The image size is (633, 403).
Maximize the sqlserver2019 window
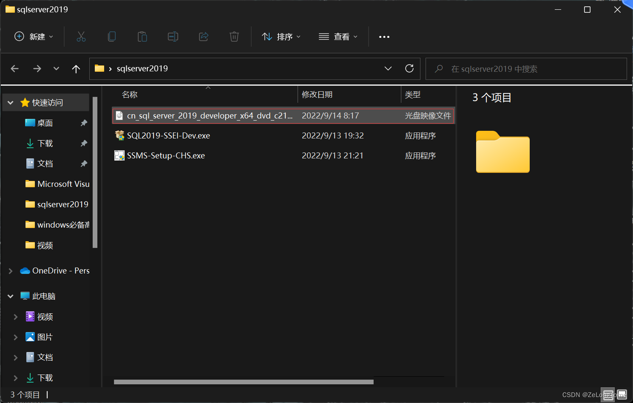tap(587, 9)
